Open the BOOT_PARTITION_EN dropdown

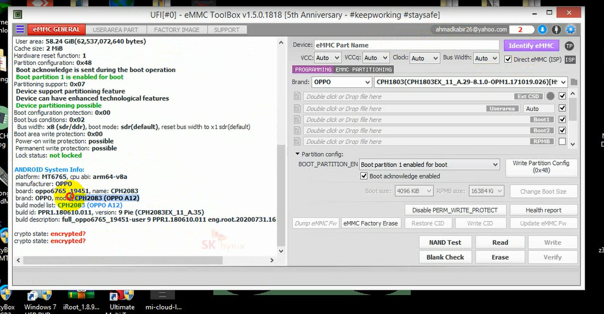430,165
